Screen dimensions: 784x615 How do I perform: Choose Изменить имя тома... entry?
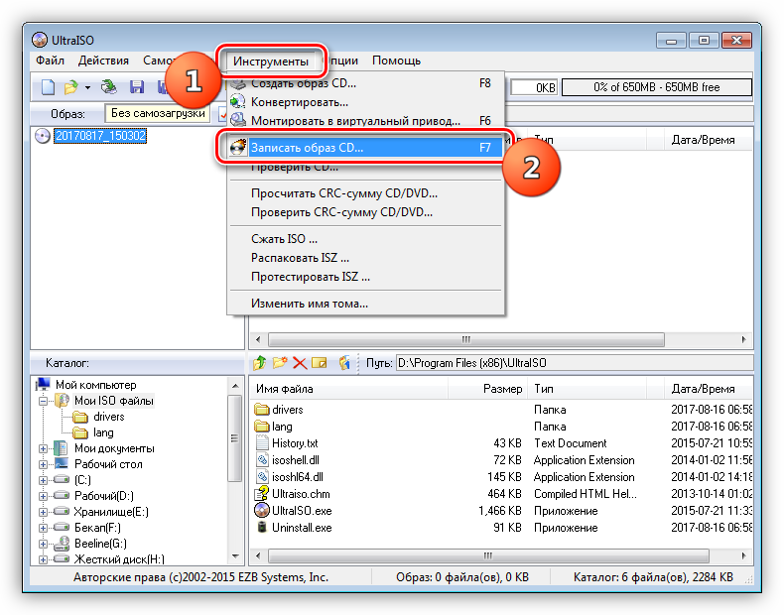pos(365,304)
